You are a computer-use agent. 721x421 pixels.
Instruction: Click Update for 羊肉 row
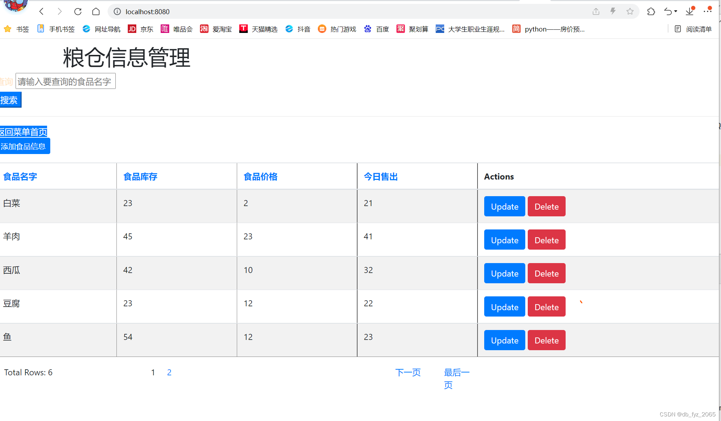504,240
